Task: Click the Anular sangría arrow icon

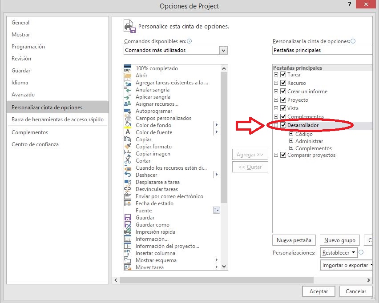Action: pos(127,90)
